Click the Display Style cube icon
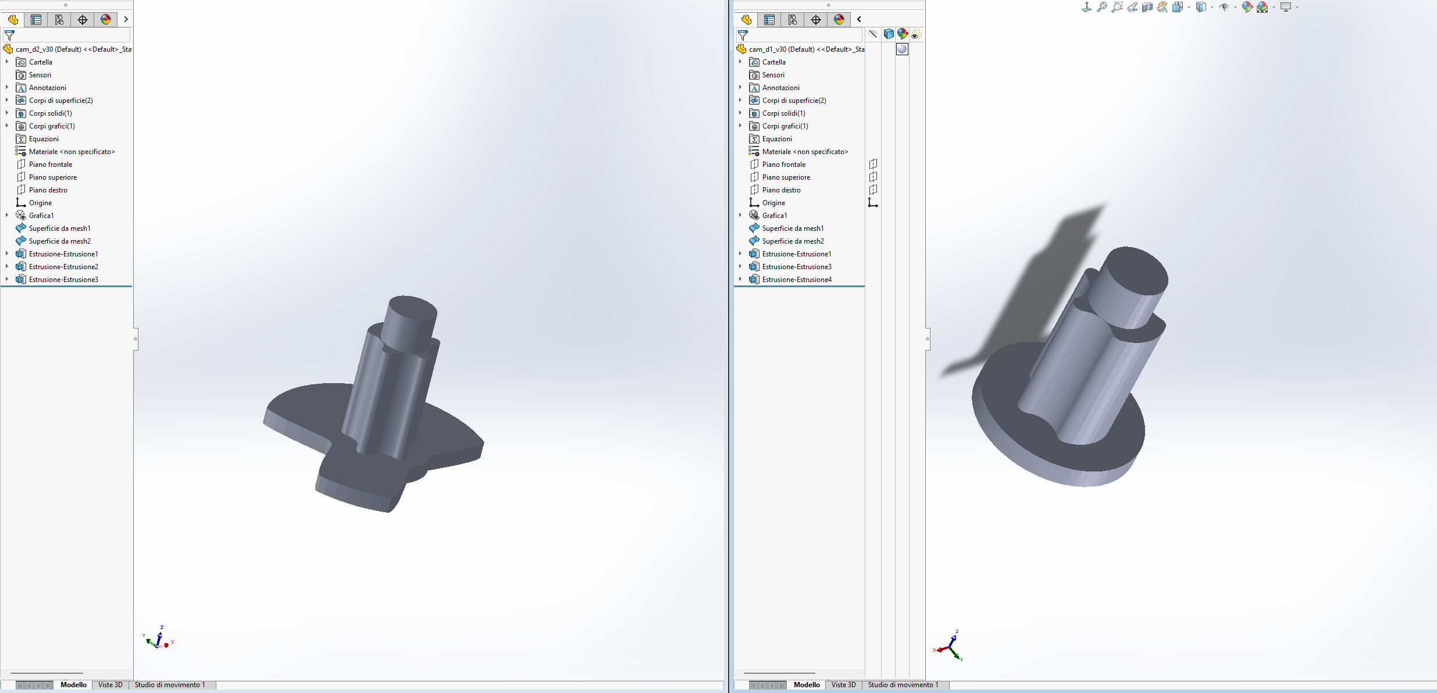This screenshot has height=693, width=1437. coord(1201,7)
